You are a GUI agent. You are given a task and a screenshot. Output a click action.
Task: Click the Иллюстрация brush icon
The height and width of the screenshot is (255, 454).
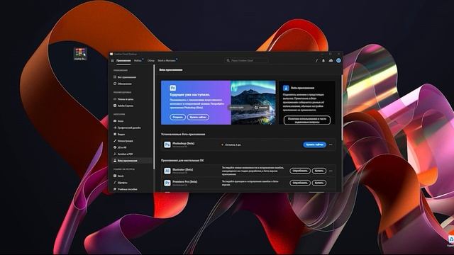(x=115, y=141)
